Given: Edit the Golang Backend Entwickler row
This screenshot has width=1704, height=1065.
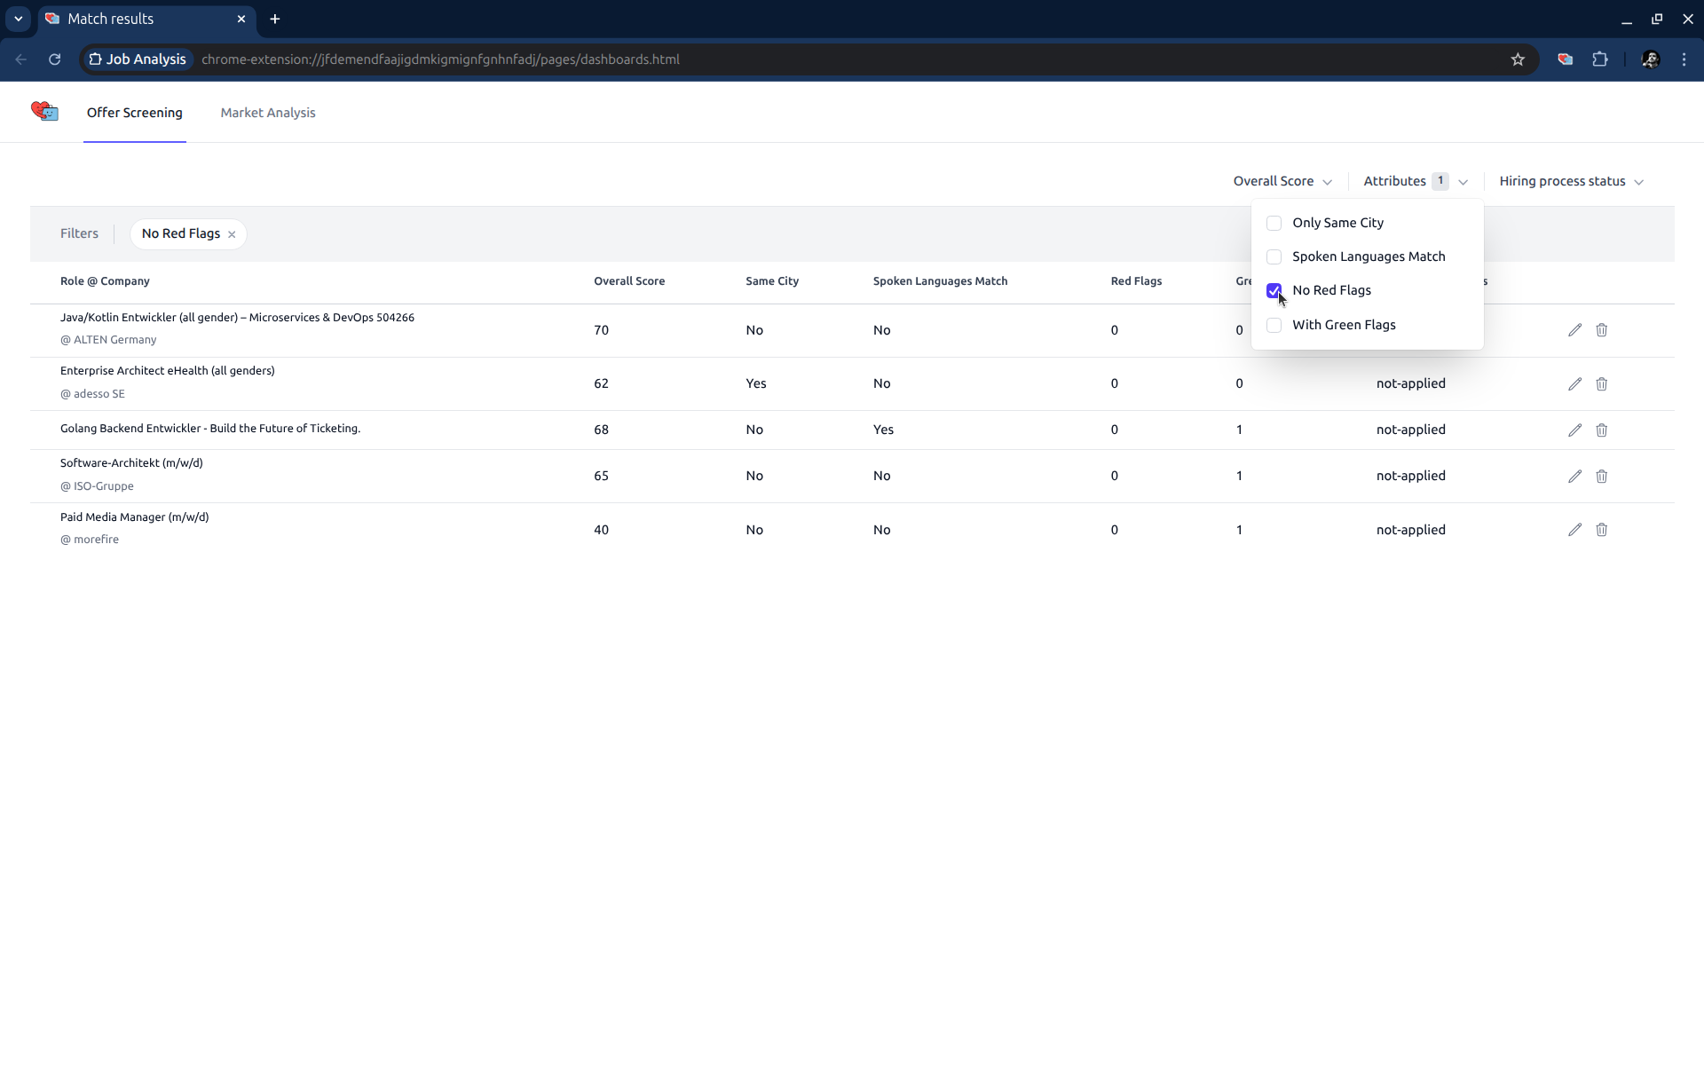Looking at the screenshot, I should [1574, 430].
